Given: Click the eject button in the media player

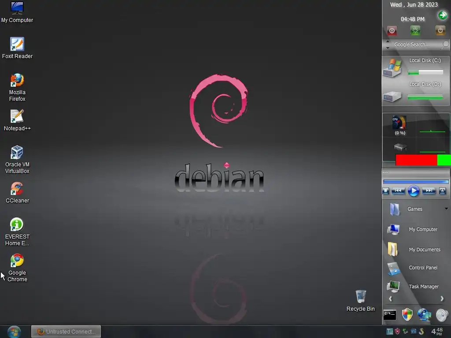Looking at the screenshot, I should coord(442,191).
